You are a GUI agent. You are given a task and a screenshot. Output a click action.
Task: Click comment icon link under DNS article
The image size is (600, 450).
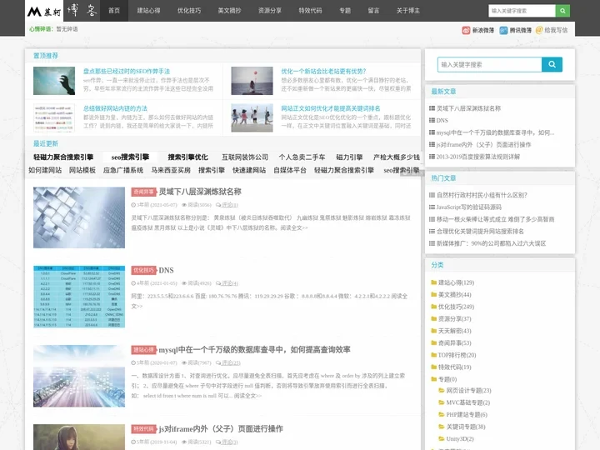click(x=227, y=283)
